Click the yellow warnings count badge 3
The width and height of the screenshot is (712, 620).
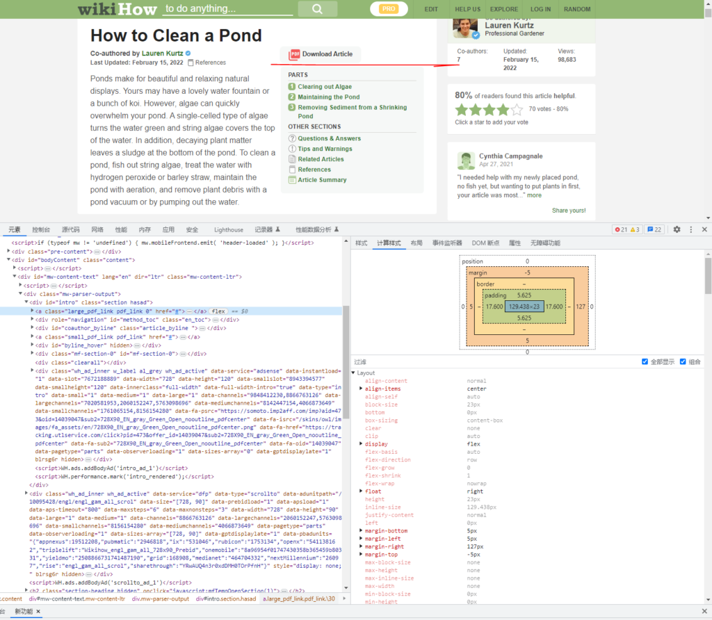(x=635, y=229)
